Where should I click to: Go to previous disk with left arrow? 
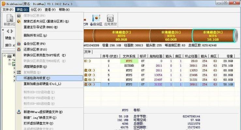click(8, 32)
